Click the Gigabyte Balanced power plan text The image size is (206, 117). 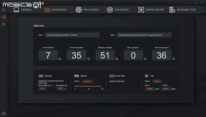117,81
